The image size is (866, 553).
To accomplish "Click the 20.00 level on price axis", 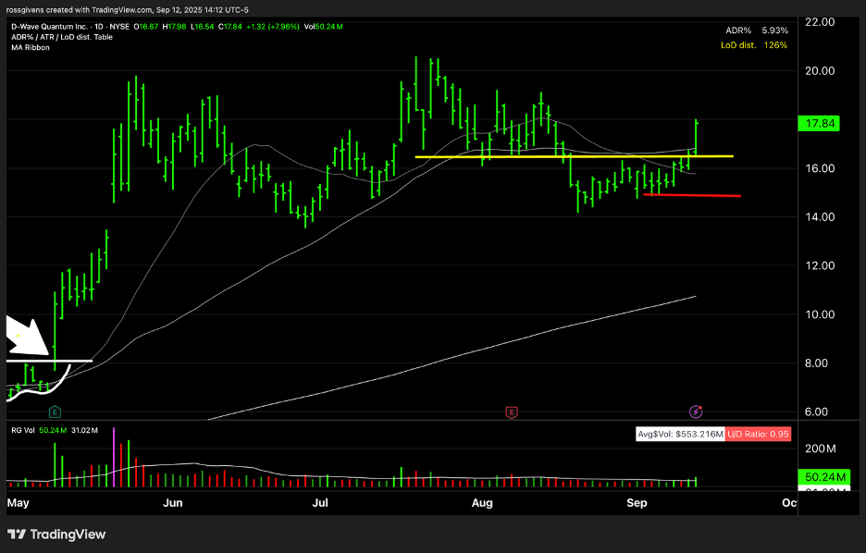I will click(x=818, y=71).
